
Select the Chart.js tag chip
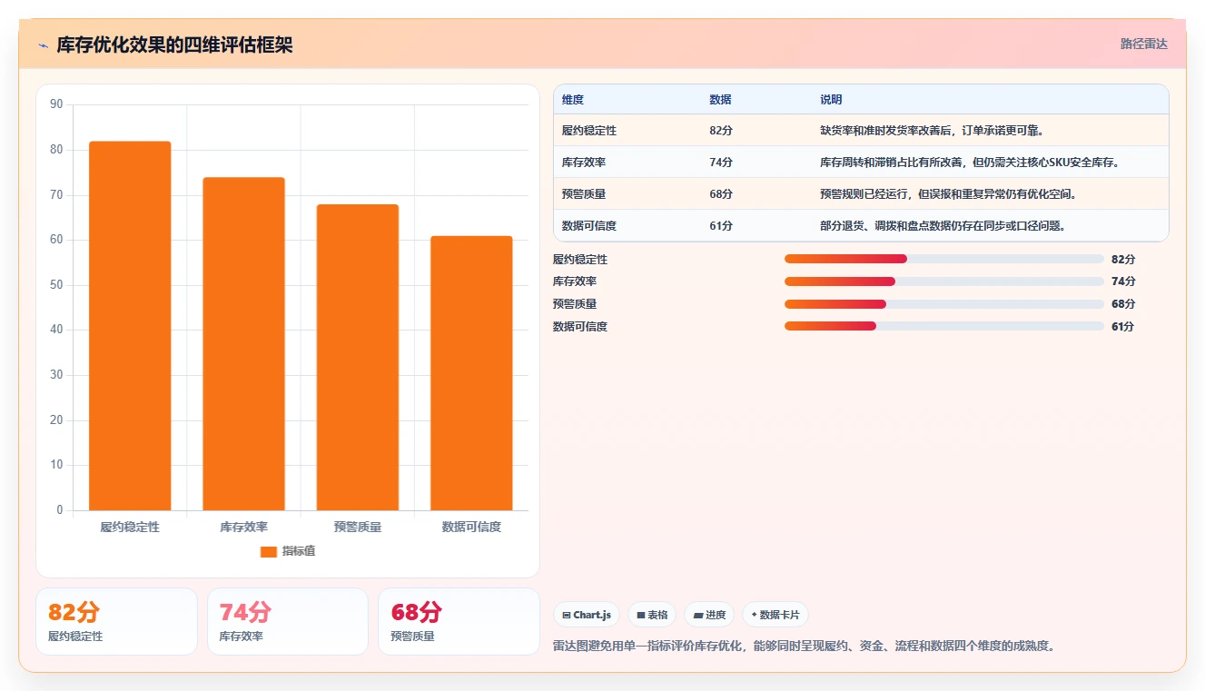pos(587,615)
